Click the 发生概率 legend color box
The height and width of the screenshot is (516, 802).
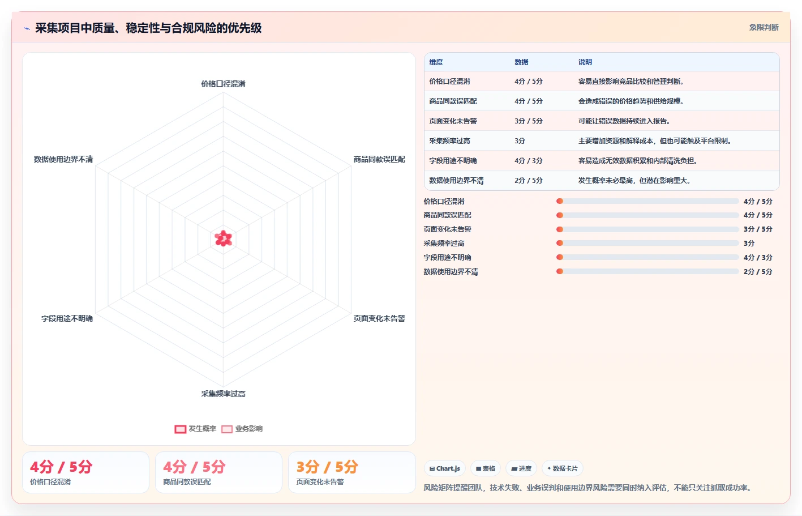point(181,429)
